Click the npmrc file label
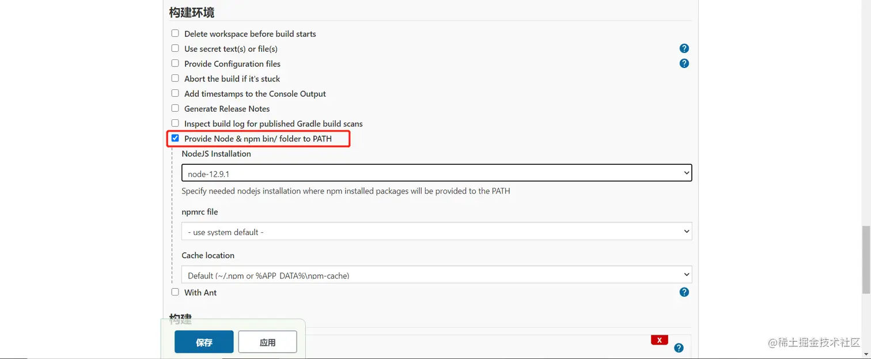This screenshot has height=359, width=871. tap(200, 211)
